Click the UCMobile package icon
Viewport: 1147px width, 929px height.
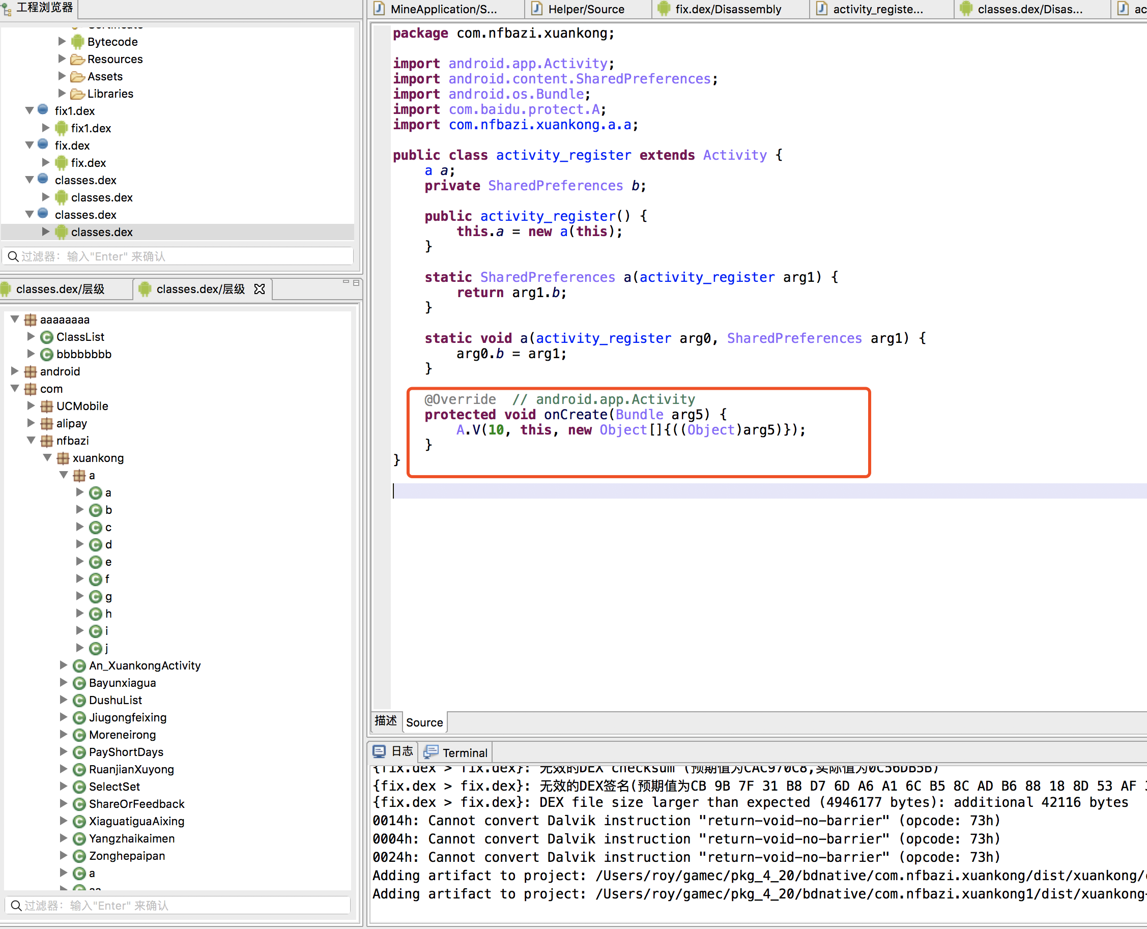tap(47, 406)
